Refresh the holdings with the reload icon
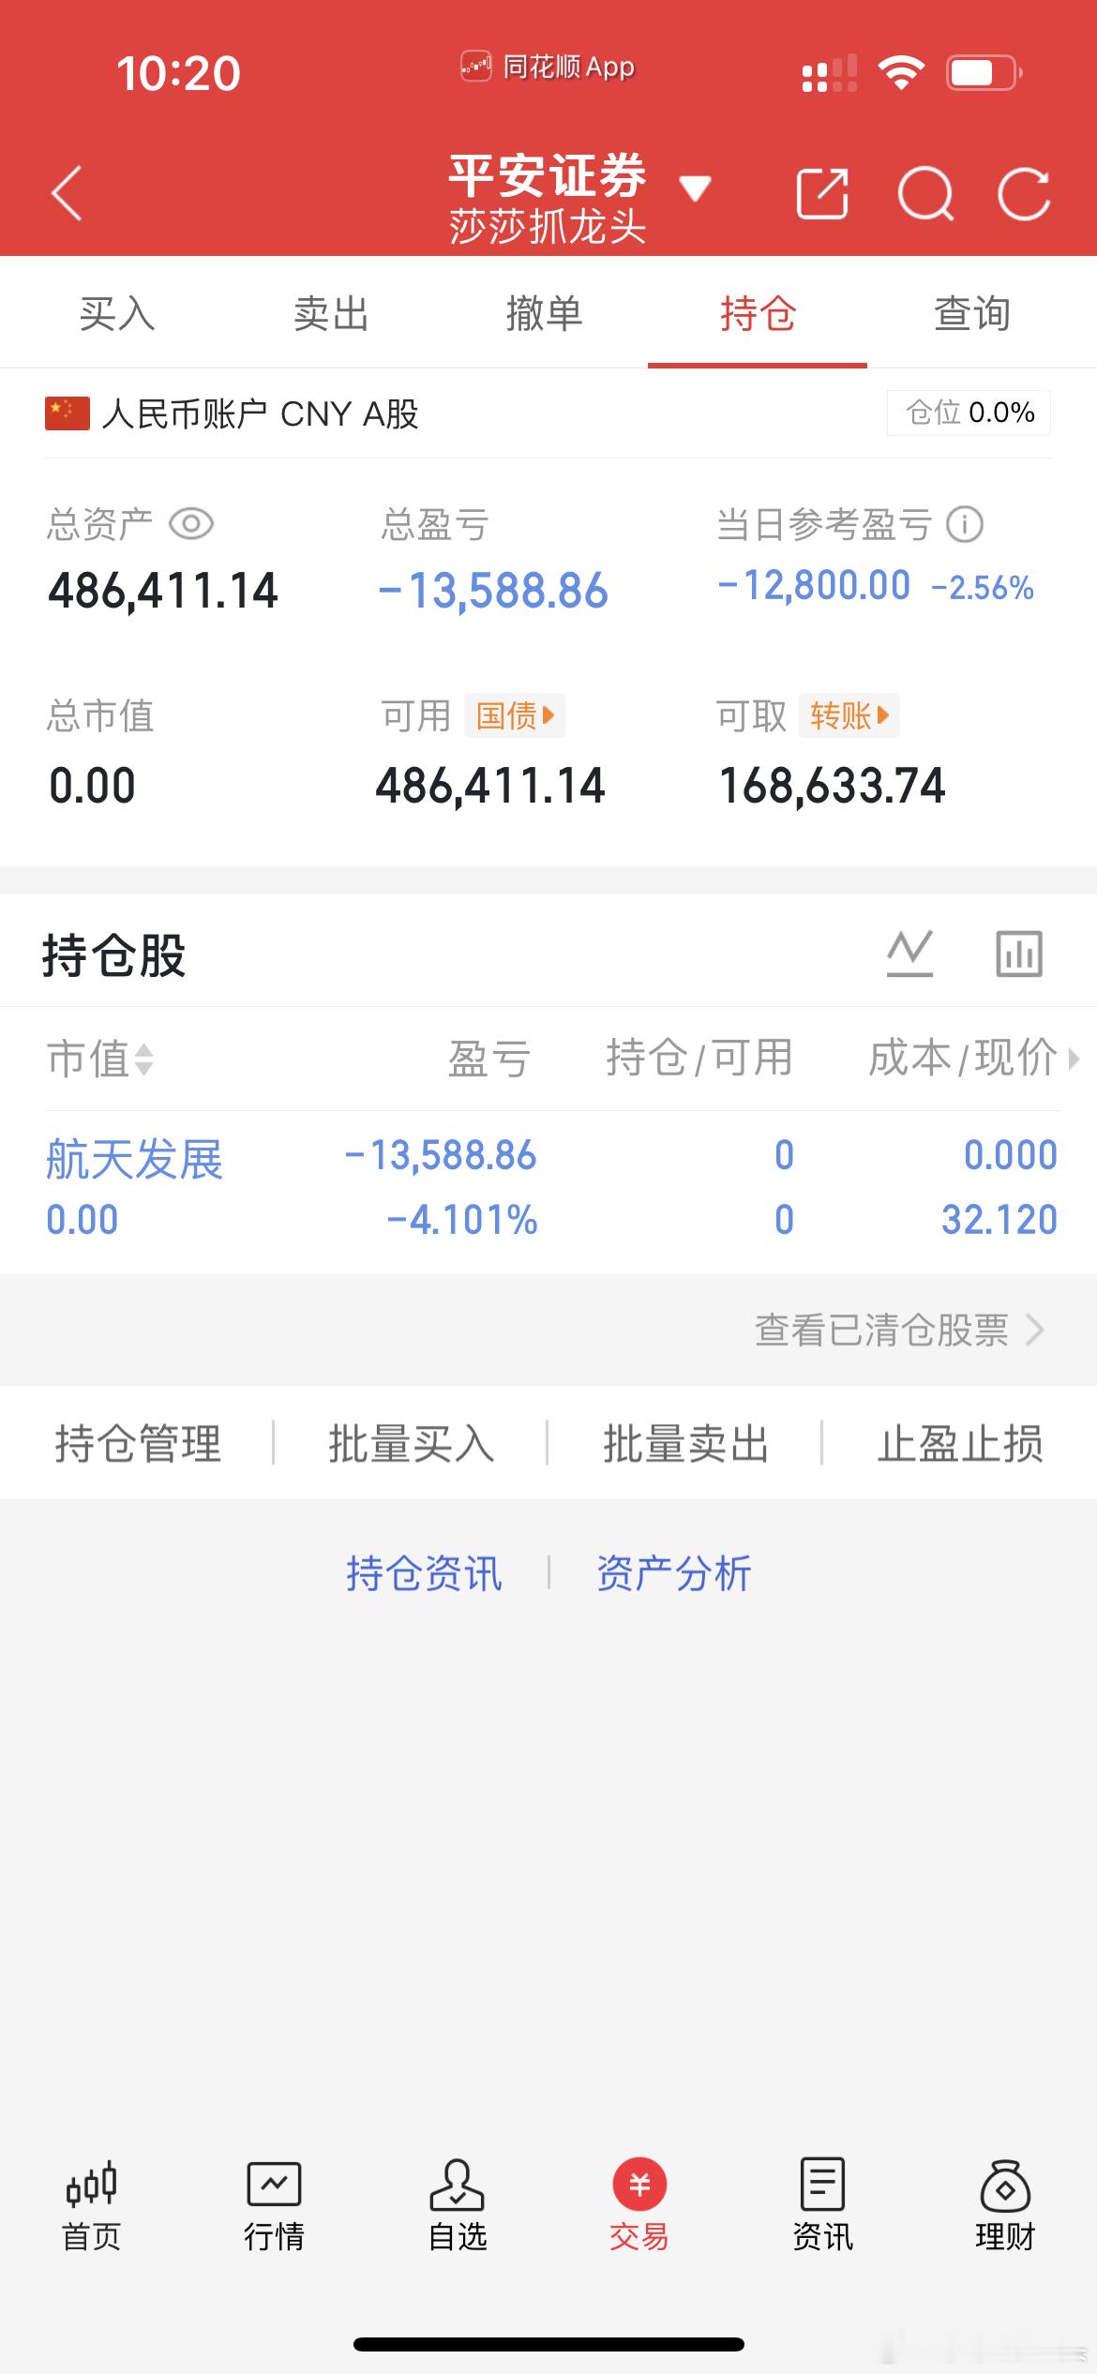The image size is (1097, 2374). (1024, 194)
